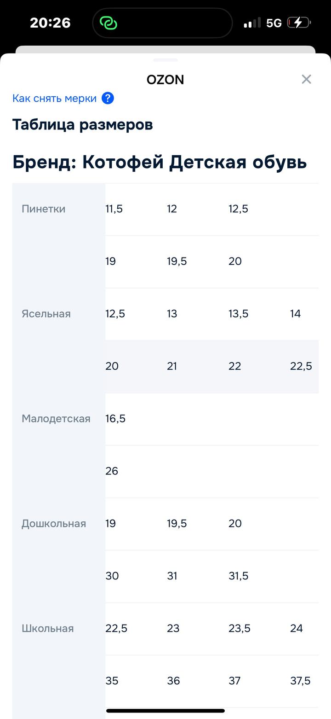
Task: Tap the size 37,5 cell
Action: 300,681
